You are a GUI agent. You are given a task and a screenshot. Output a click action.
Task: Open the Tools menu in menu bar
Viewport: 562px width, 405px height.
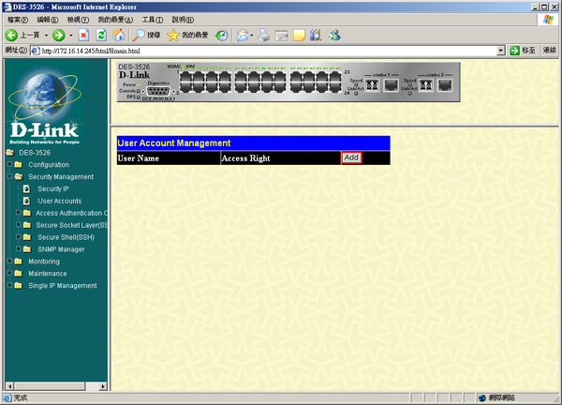(x=153, y=20)
